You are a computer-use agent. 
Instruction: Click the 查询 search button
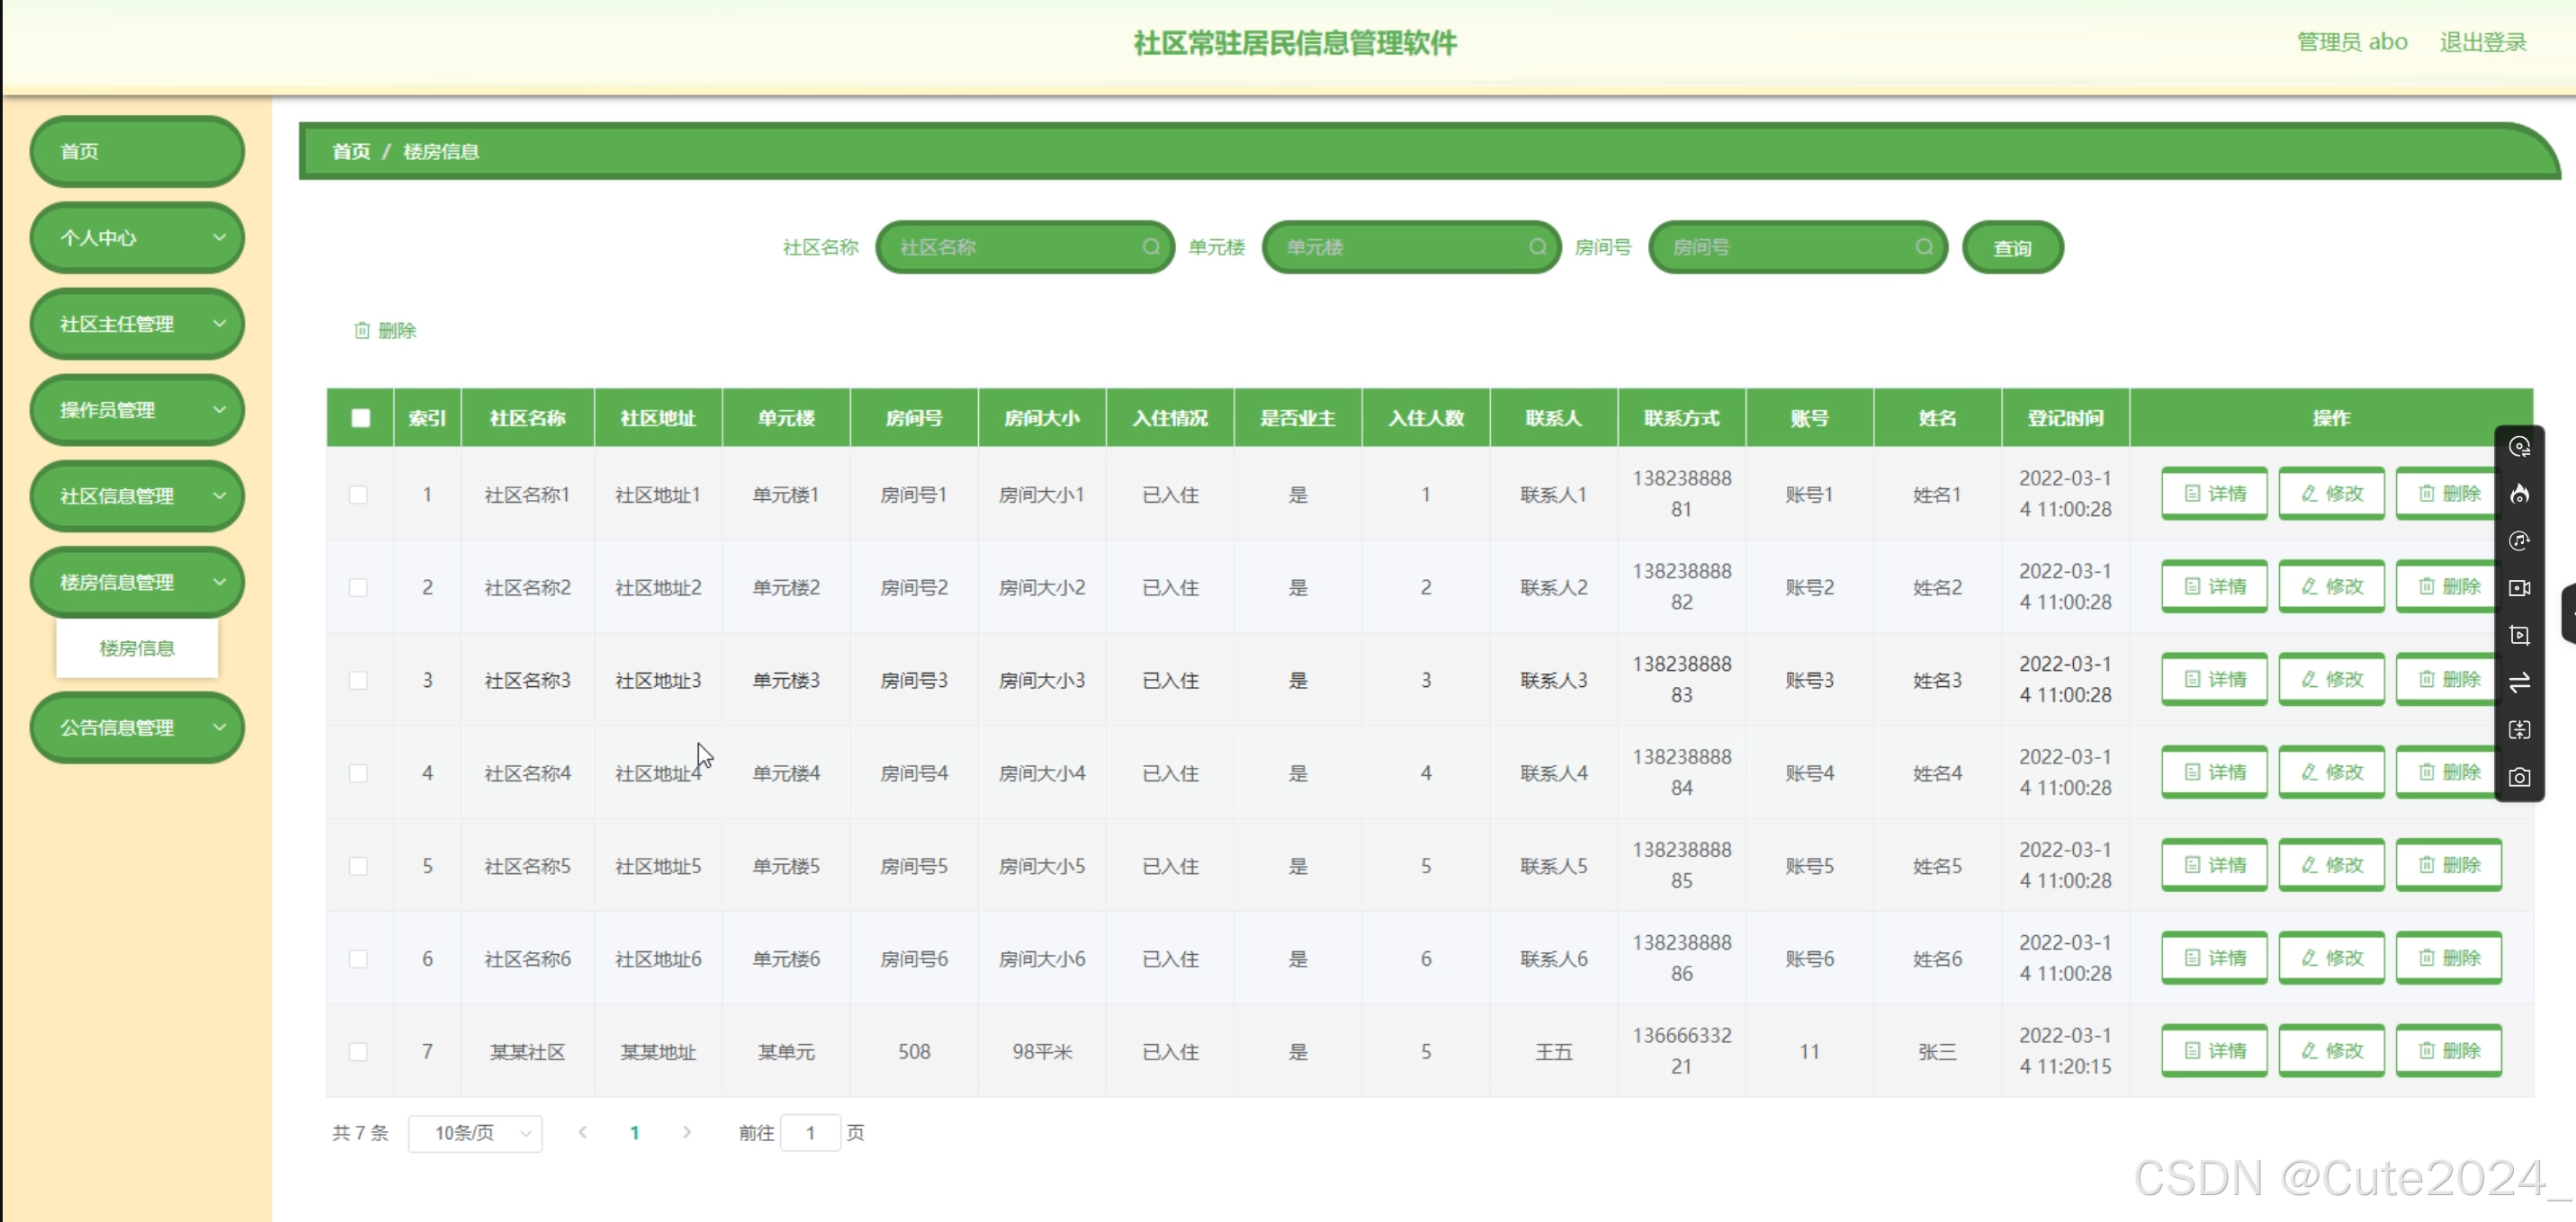(2013, 248)
